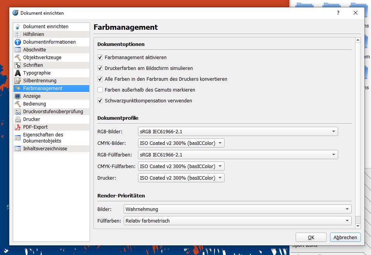Enable Farben außerhalb des Gamuts markieren
371x255 pixels.
100,90
